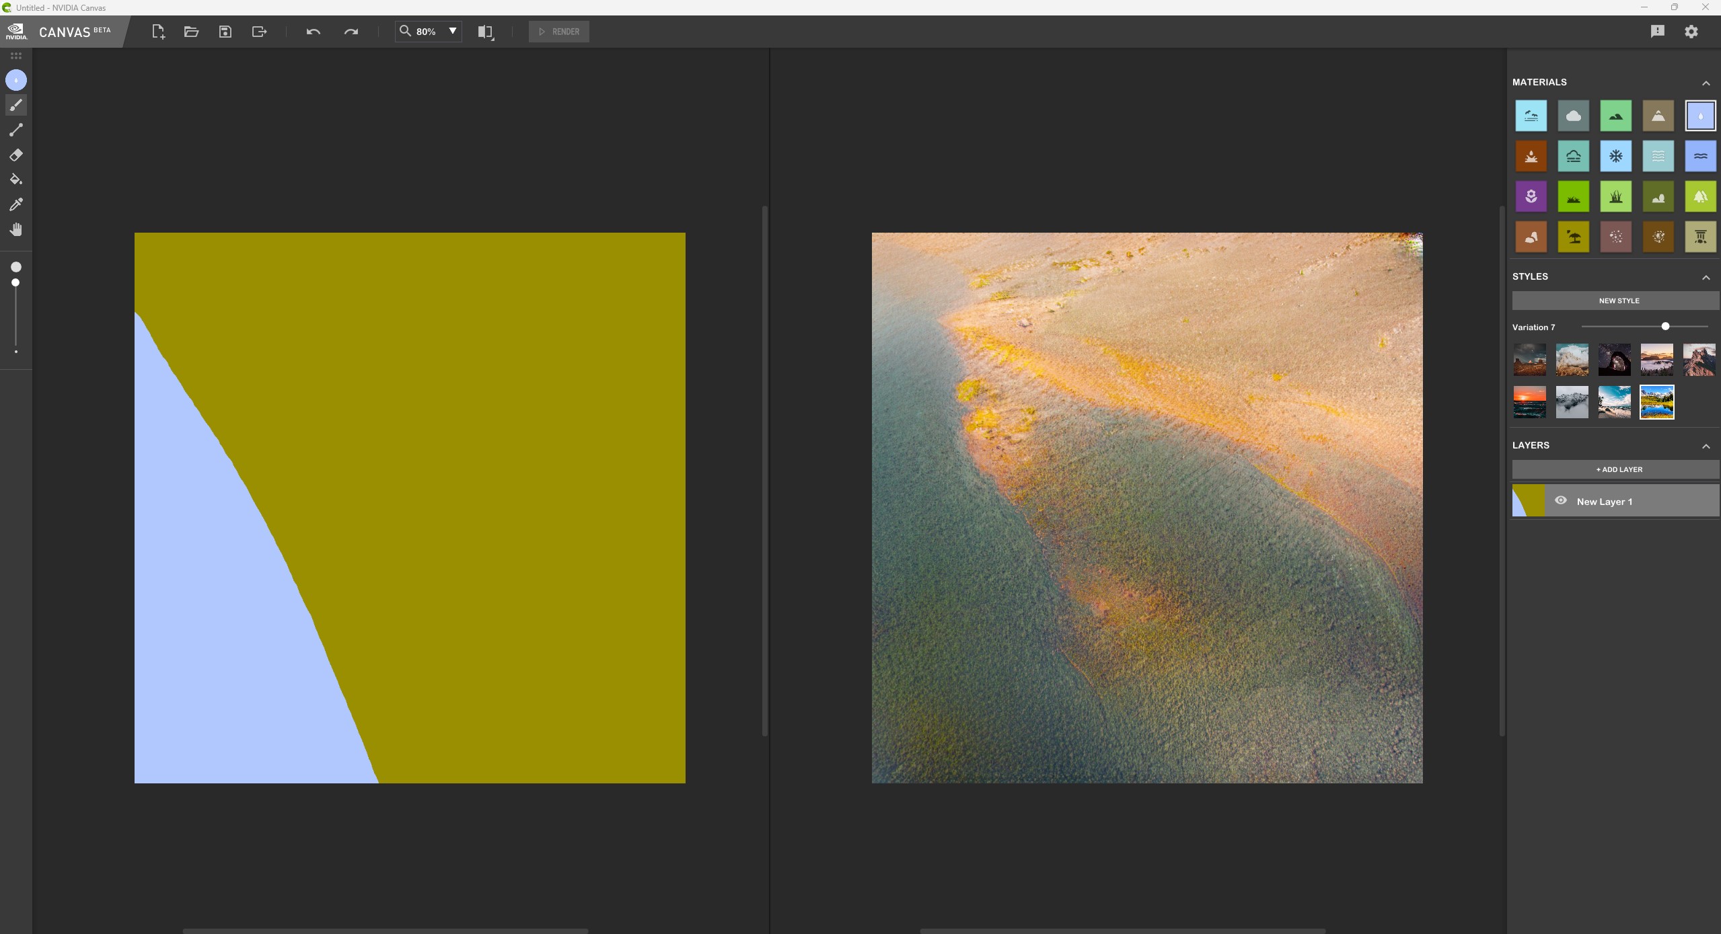Screen dimensions: 1721x934
Task: Pick the orange ocean sunset style thumbnail
Action: pyautogui.click(x=1530, y=402)
